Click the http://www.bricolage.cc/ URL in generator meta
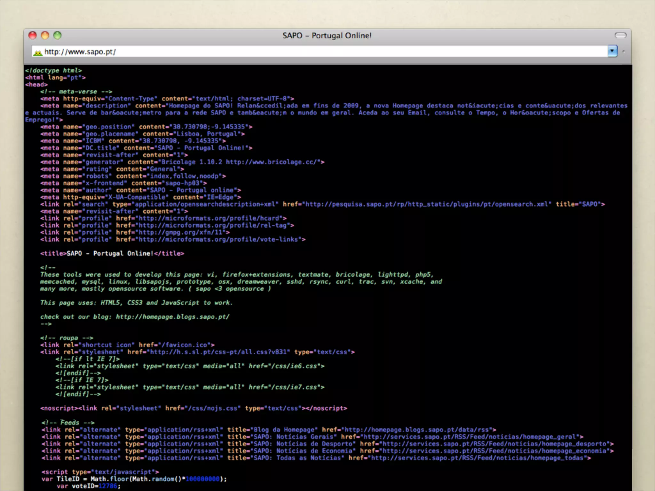Screen dimensions: 655x491 click(x=271, y=162)
